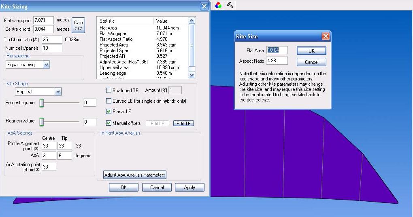Viewport: 413px width, 217px height.
Task: Tick the Curved LE checkbox
Action: (109, 101)
